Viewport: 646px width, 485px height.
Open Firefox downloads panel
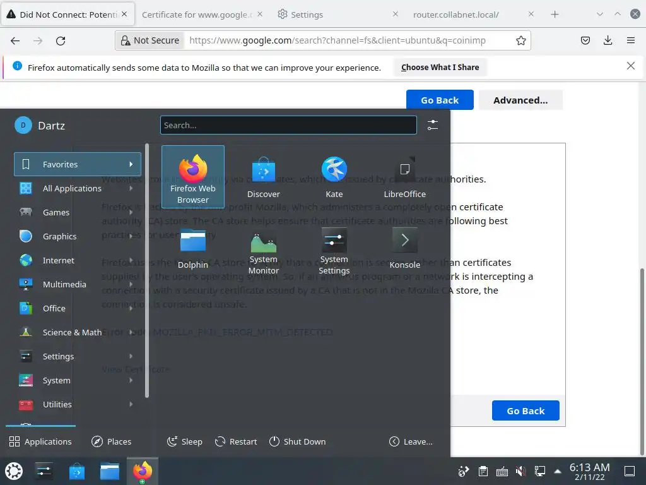pos(608,40)
